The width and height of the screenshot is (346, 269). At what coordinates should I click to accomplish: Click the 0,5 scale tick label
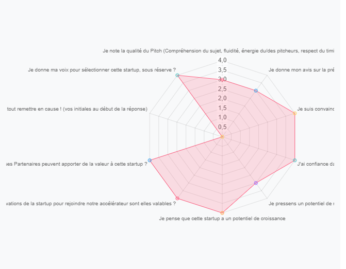[222, 127]
